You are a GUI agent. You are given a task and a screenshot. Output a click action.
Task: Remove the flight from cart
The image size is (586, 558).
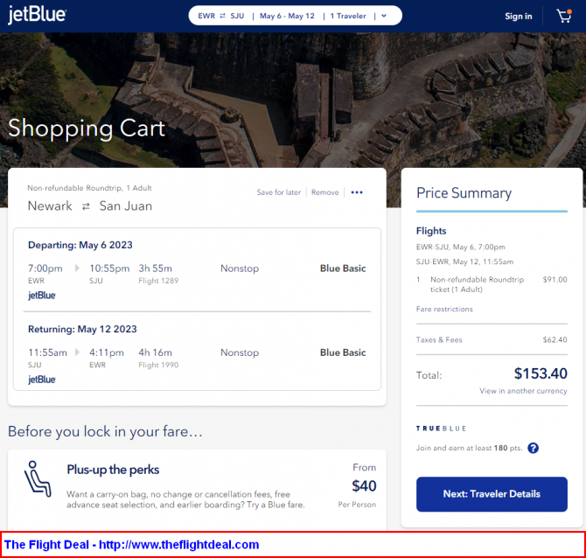(x=324, y=192)
